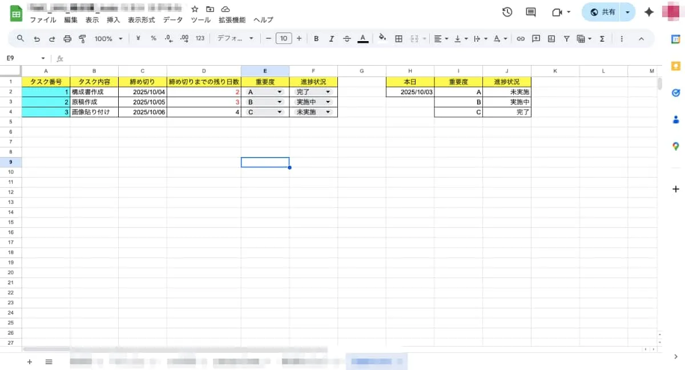Undo the last action

pyautogui.click(x=37, y=38)
